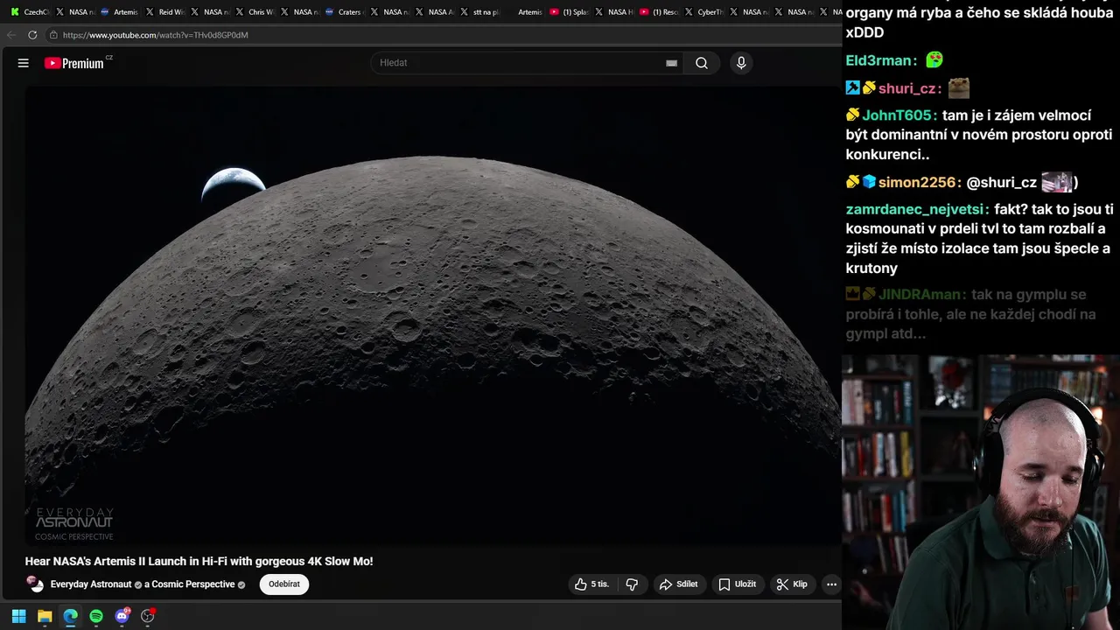This screenshot has width=1120, height=630.
Task: Click the video title text
Action: coord(199,562)
